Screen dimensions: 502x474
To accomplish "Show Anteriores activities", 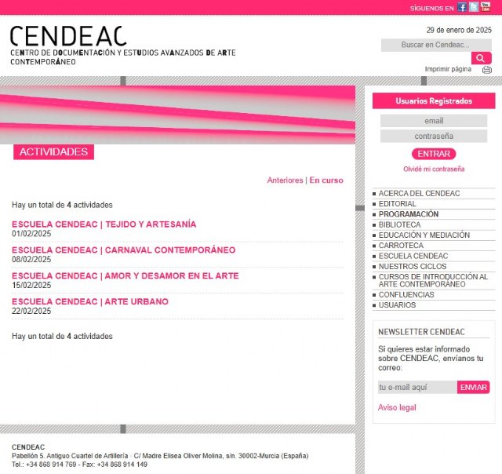I will [285, 180].
